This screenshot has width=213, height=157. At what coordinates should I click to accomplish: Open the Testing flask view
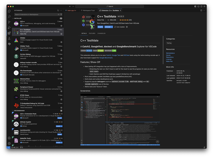pos(9,39)
